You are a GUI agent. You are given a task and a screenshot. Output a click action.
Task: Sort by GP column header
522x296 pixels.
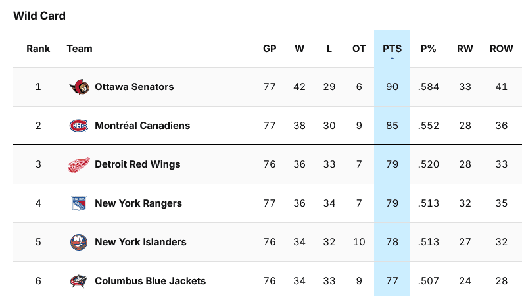(x=270, y=49)
